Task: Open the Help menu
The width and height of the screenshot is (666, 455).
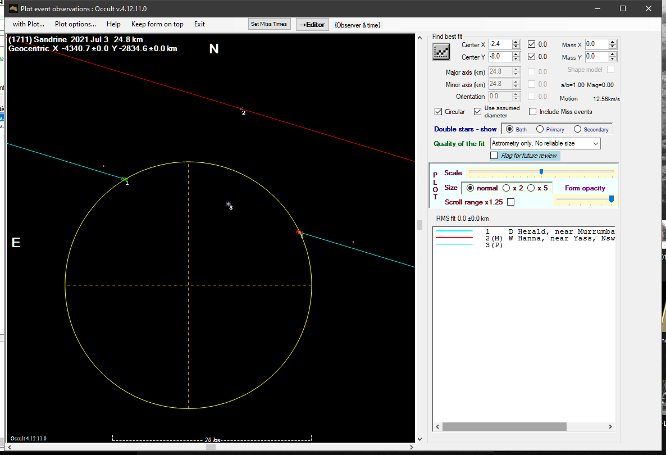Action: coord(113,24)
